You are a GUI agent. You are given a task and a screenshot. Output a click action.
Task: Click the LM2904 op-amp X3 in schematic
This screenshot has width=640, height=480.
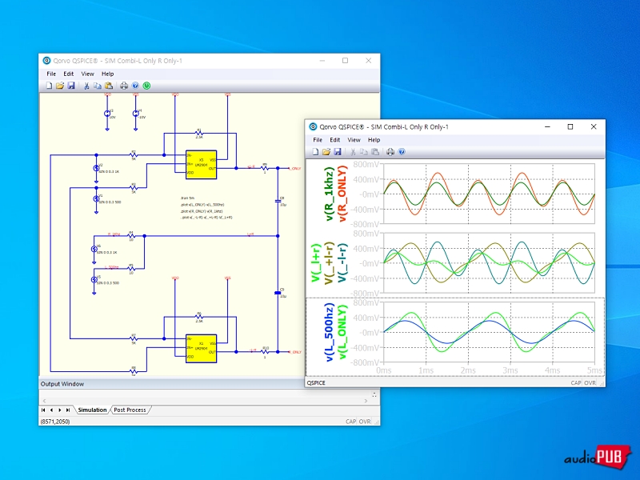tap(201, 162)
